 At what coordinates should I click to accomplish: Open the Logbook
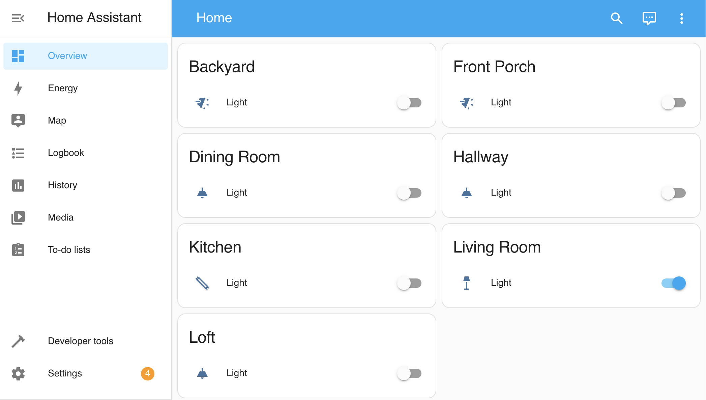[x=66, y=153]
